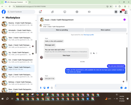The width and height of the screenshot is (131, 105).
Task: React to the rate message with emoji icon
Action: coord(91,53)
